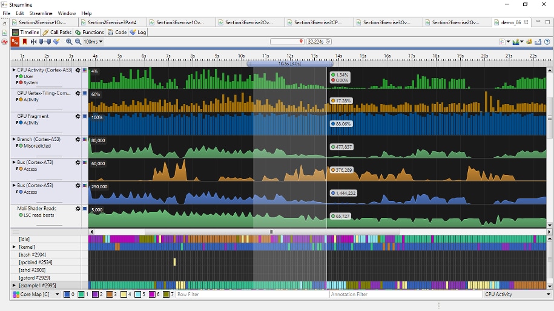The width and height of the screenshot is (554, 311).
Task: Toggle the core 4 yellow legend box
Action: [x=124, y=295]
